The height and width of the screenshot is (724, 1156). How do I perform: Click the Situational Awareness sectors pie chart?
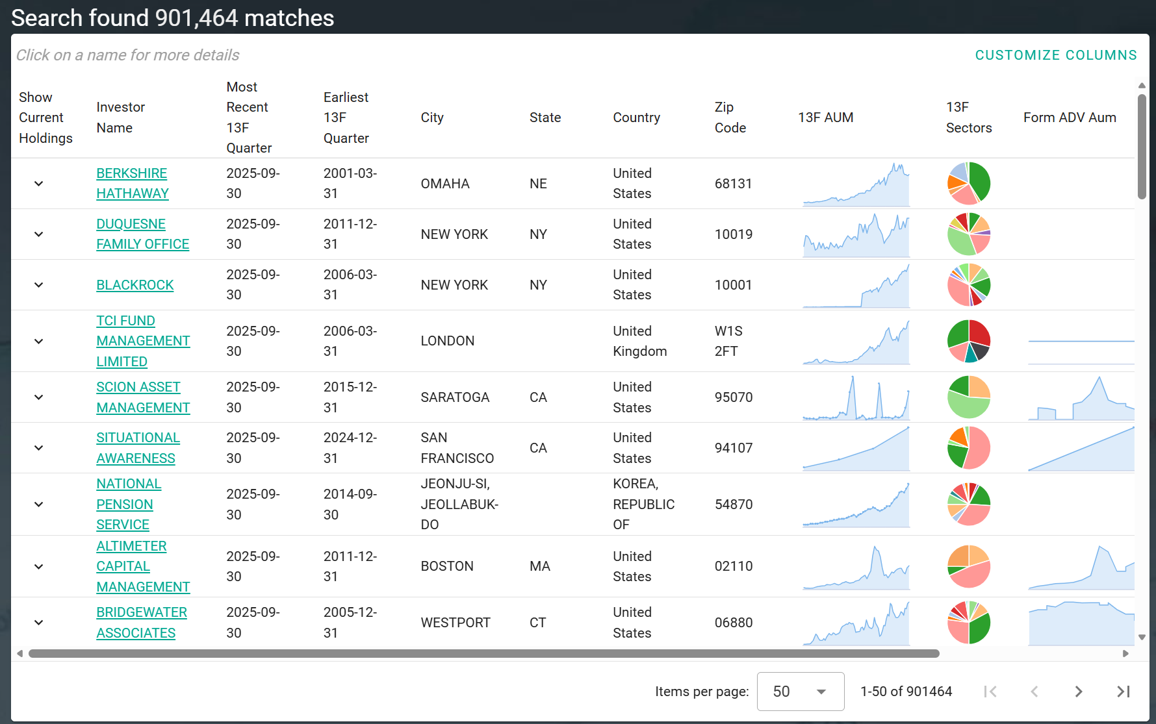pos(969,448)
